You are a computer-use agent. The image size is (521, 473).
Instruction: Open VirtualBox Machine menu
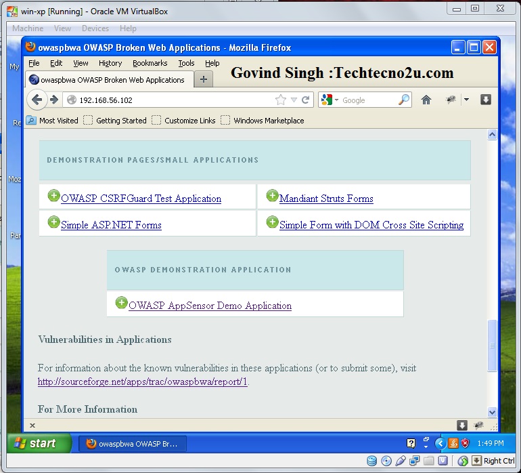[28, 28]
